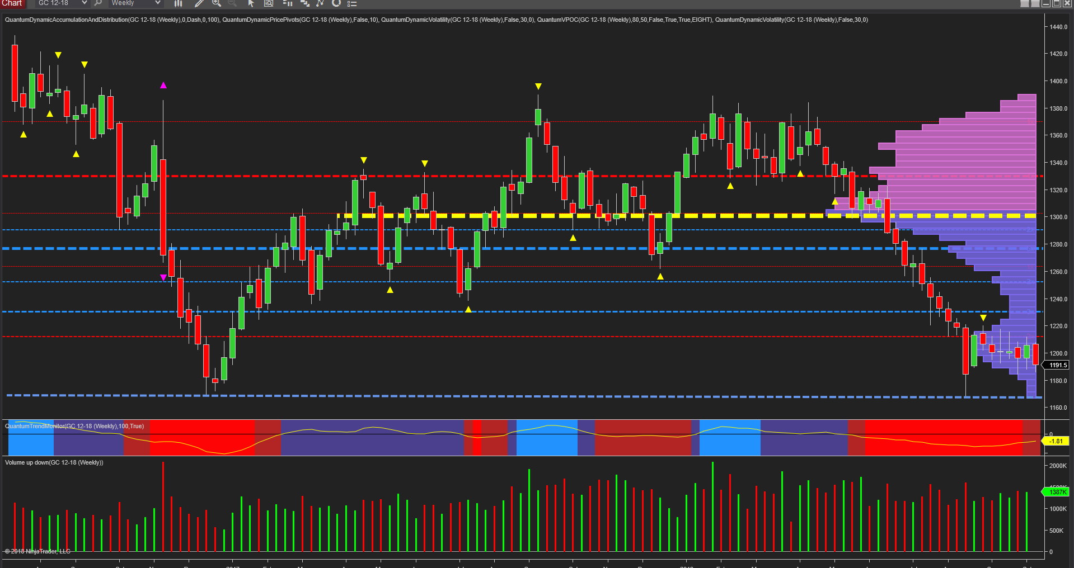Click the 1380.0 price axis label
Screen dimensions: 1074x568
(1058, 108)
